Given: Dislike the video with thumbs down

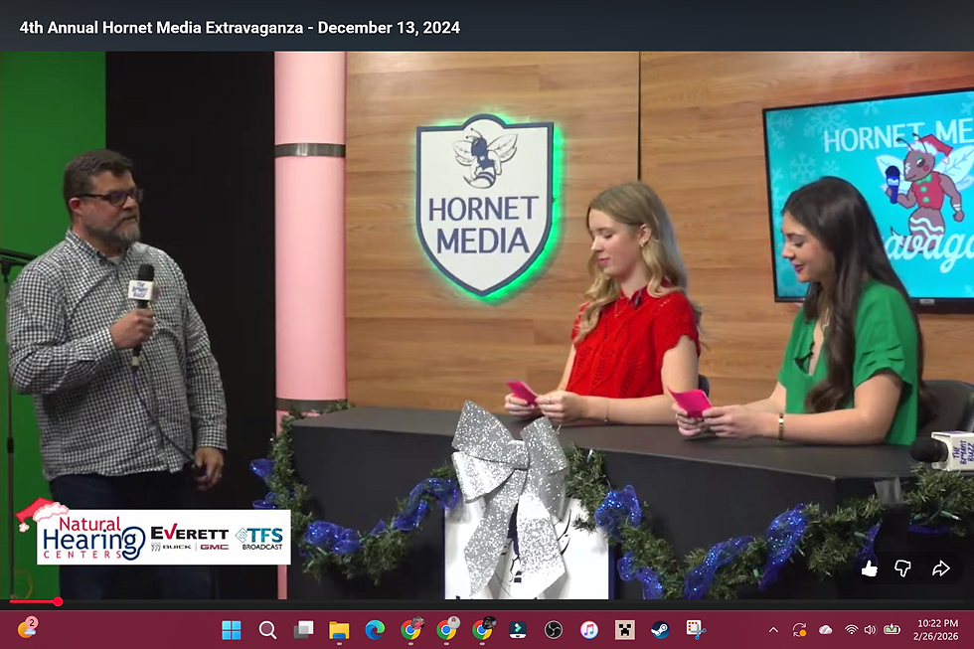Looking at the screenshot, I should click(x=902, y=568).
